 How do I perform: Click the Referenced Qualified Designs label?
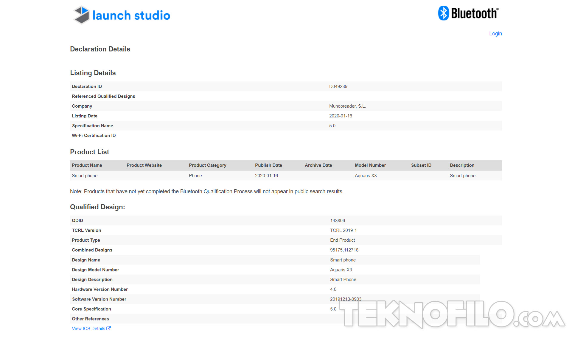point(103,96)
